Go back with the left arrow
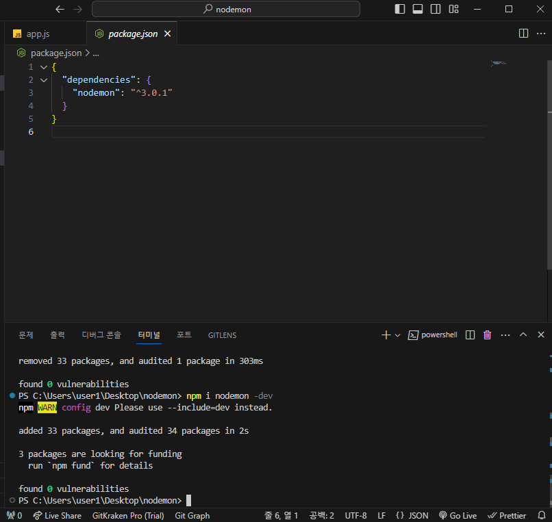Screen dimensions: 552x522 tap(60, 9)
